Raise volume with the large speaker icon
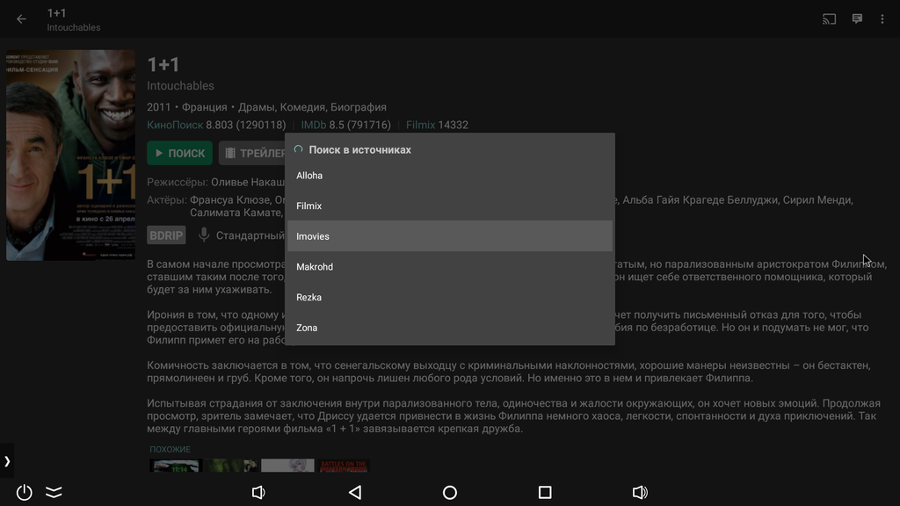The image size is (900, 506). pos(640,492)
